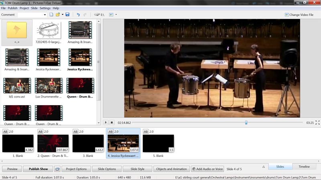Select slide 1 Blank in slide list
The width and height of the screenshot is (321, 180).
(x=18, y=144)
